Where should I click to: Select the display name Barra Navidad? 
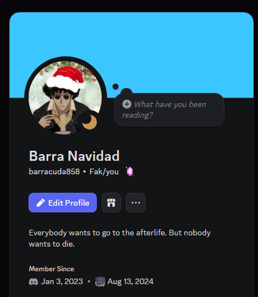[x=74, y=156]
